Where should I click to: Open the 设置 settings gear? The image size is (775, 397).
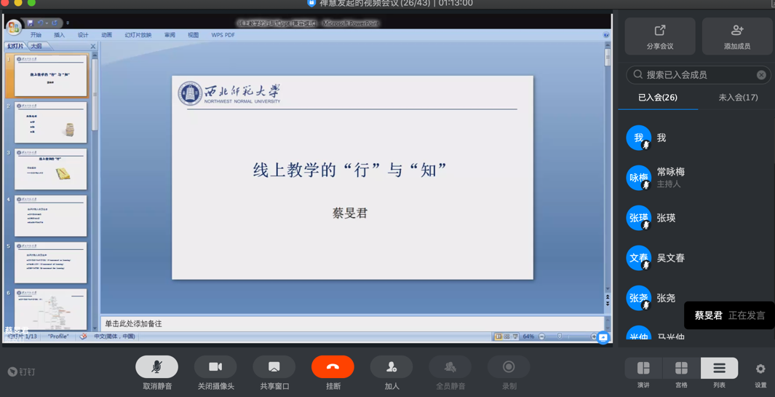760,369
